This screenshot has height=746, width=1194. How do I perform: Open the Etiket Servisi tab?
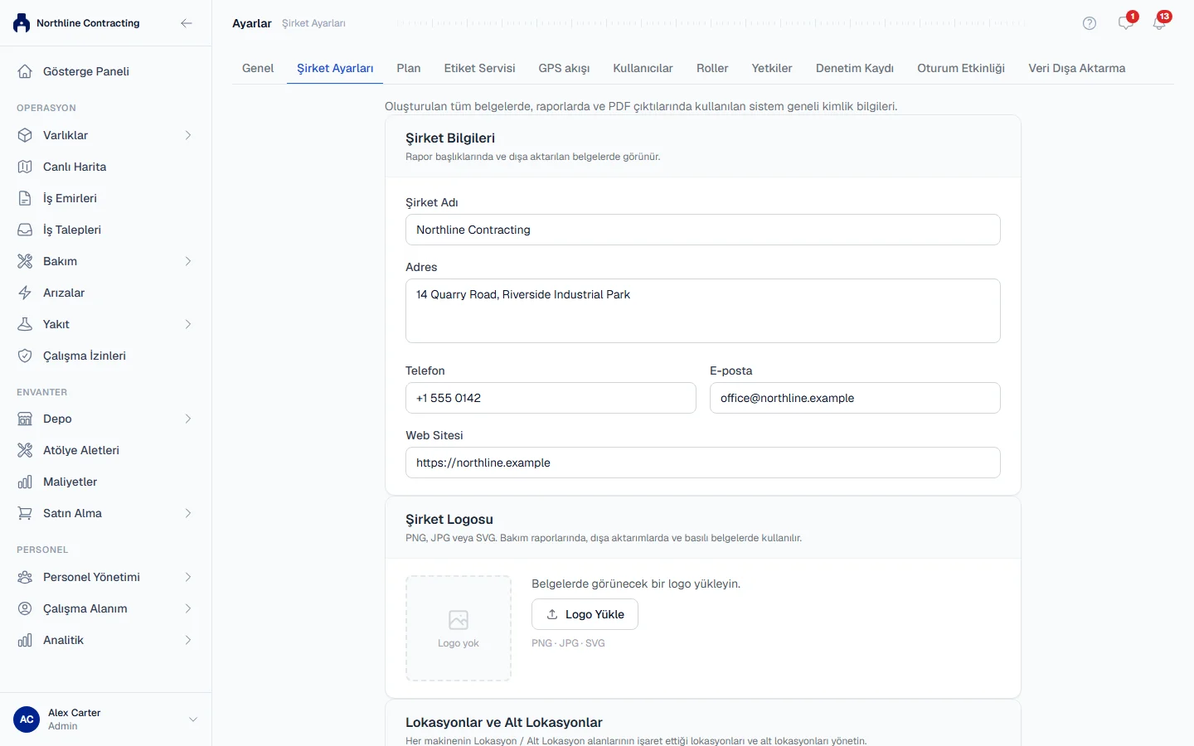tap(479, 68)
